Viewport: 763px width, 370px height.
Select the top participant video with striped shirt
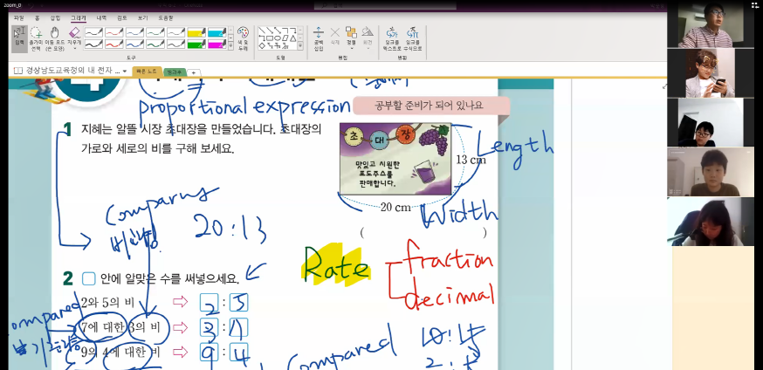pos(711,24)
